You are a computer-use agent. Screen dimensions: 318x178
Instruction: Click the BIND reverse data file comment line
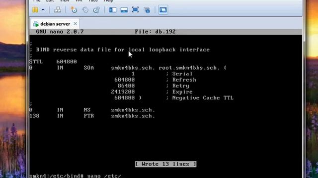tap(120, 49)
